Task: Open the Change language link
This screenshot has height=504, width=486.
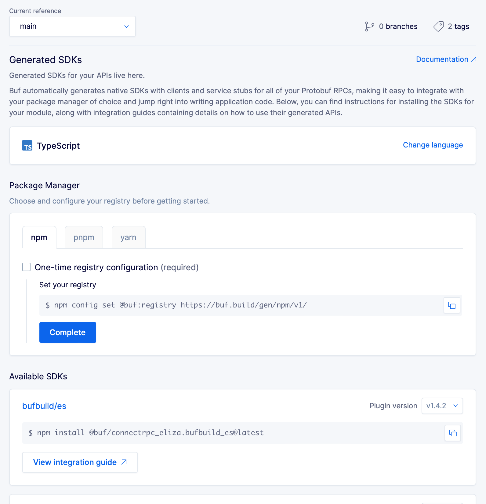Action: click(x=433, y=145)
